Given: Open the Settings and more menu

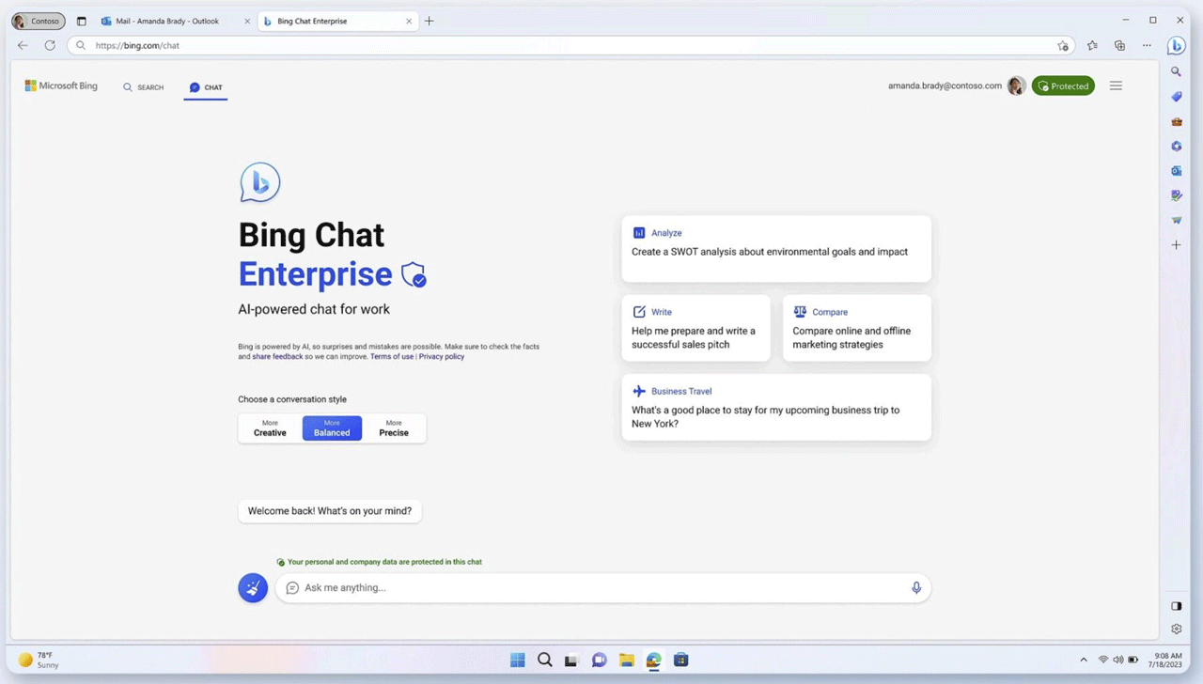Looking at the screenshot, I should (x=1147, y=45).
